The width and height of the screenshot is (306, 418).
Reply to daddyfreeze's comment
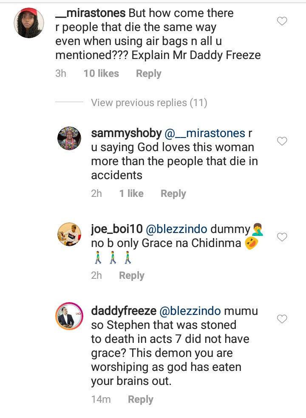click(x=140, y=399)
